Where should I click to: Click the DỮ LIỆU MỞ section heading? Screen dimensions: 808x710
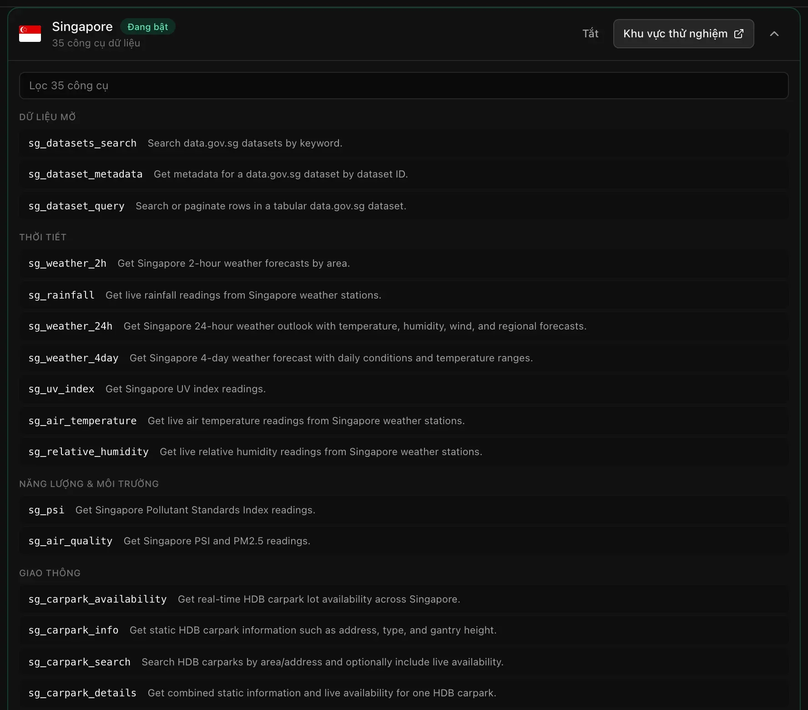pyautogui.click(x=47, y=117)
